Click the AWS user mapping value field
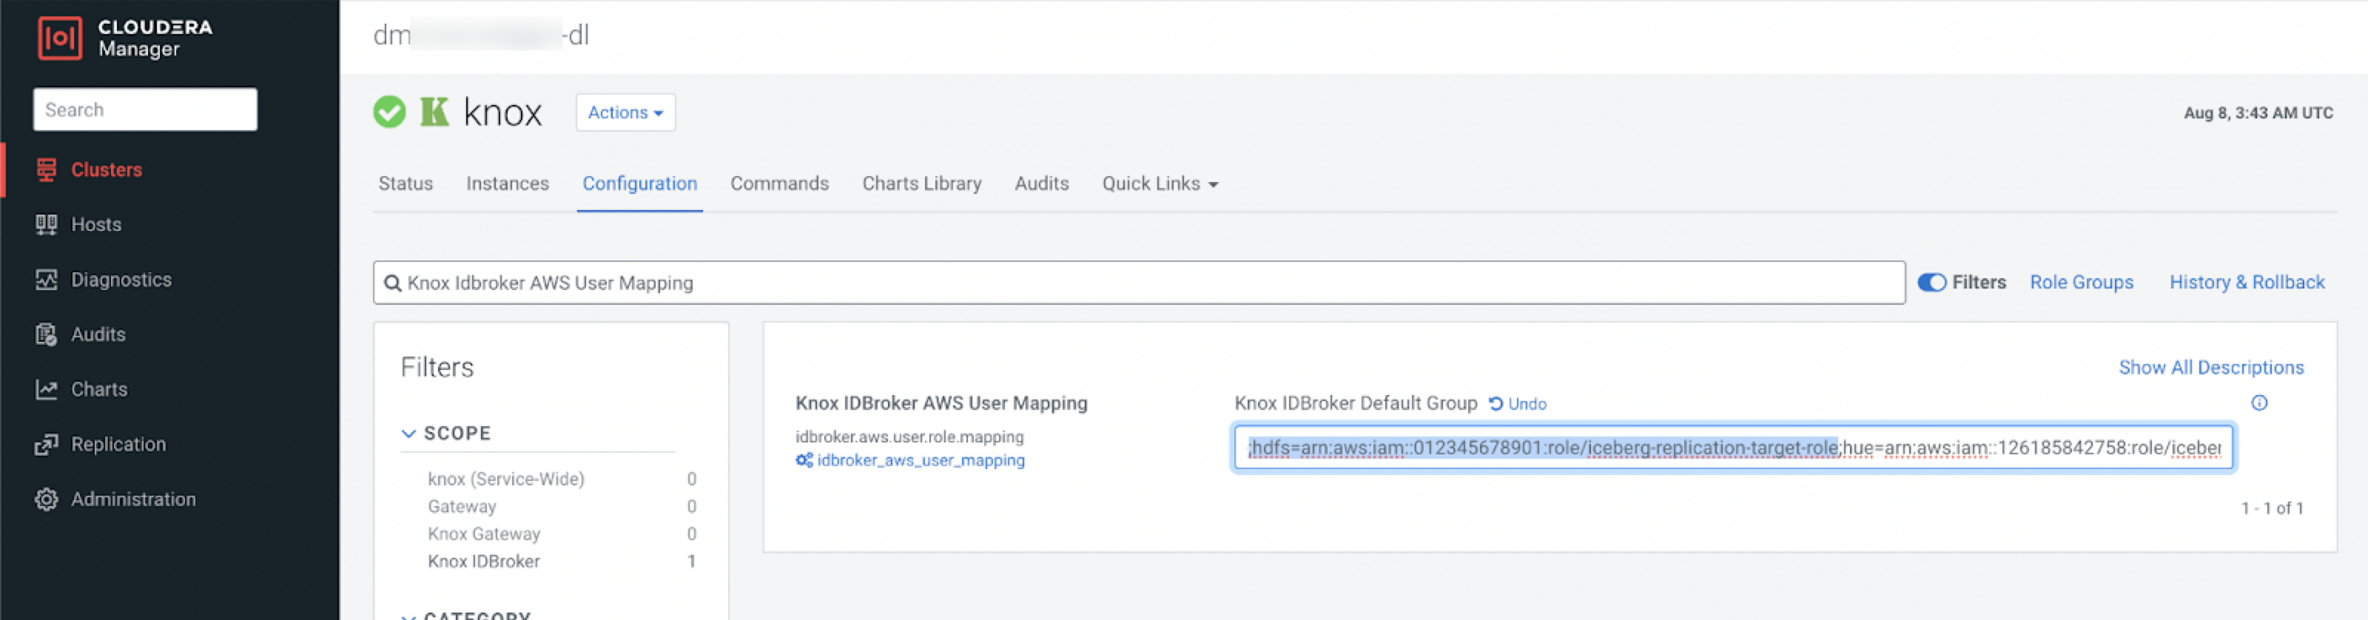2368x620 pixels. click(x=1733, y=448)
